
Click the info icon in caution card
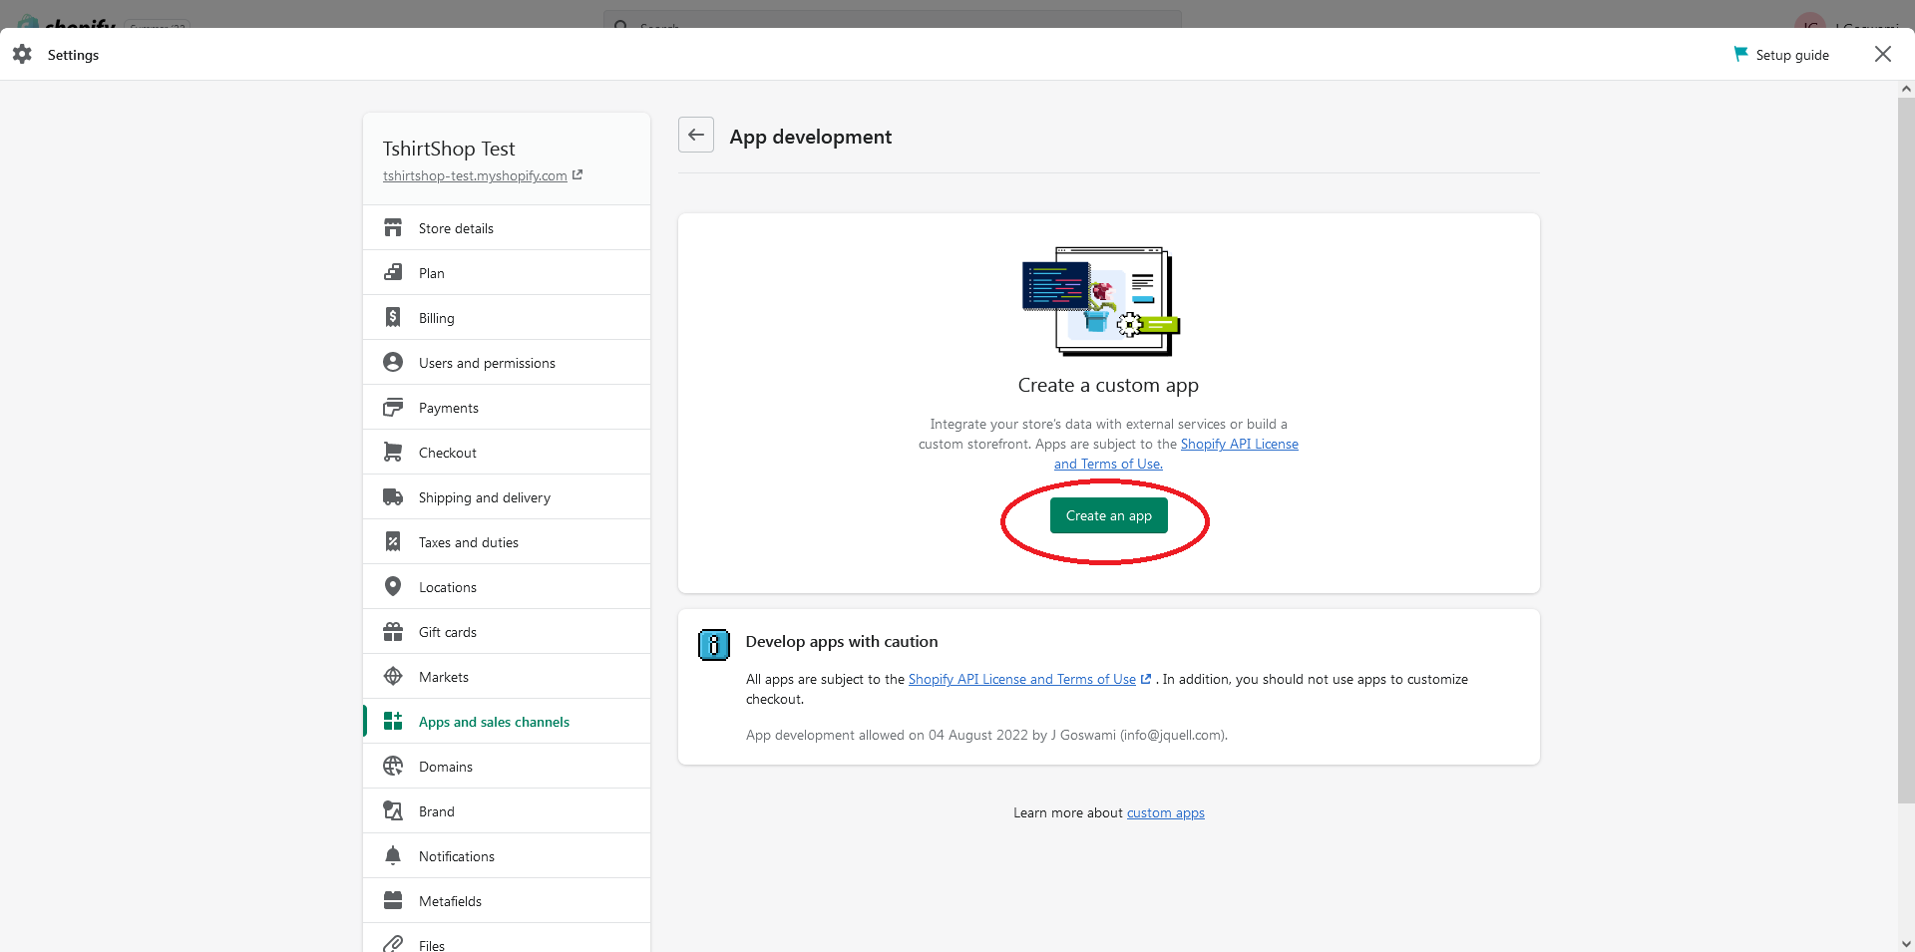(x=713, y=645)
